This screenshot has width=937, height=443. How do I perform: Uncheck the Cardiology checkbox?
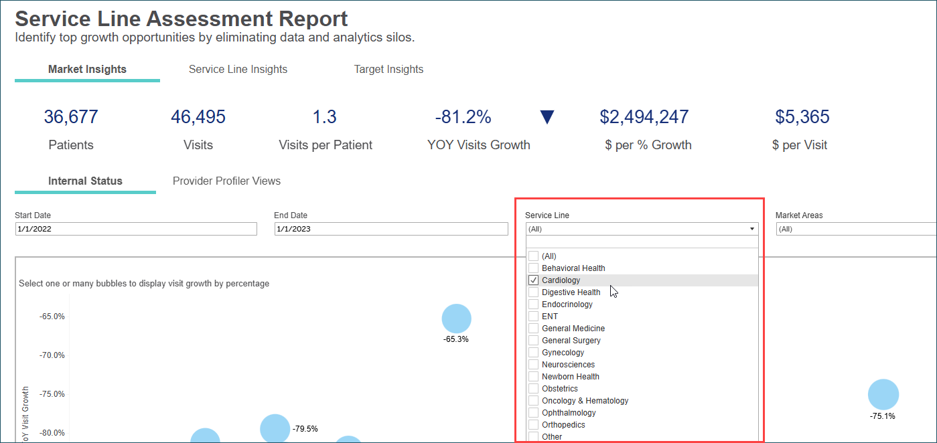pyautogui.click(x=534, y=280)
